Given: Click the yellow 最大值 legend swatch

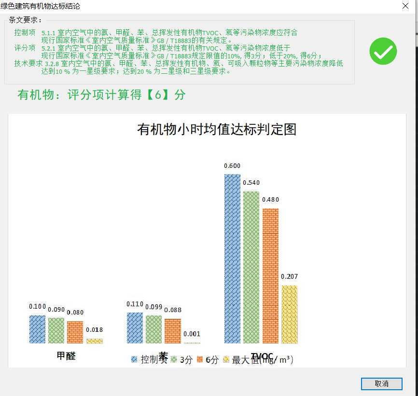Looking at the screenshot, I should pos(226,360).
